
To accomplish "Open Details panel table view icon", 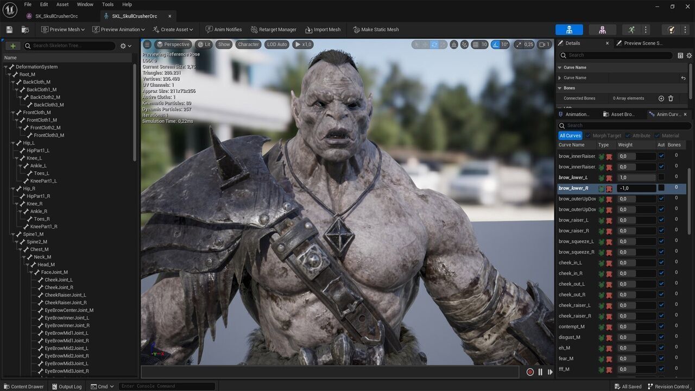I will [x=680, y=55].
